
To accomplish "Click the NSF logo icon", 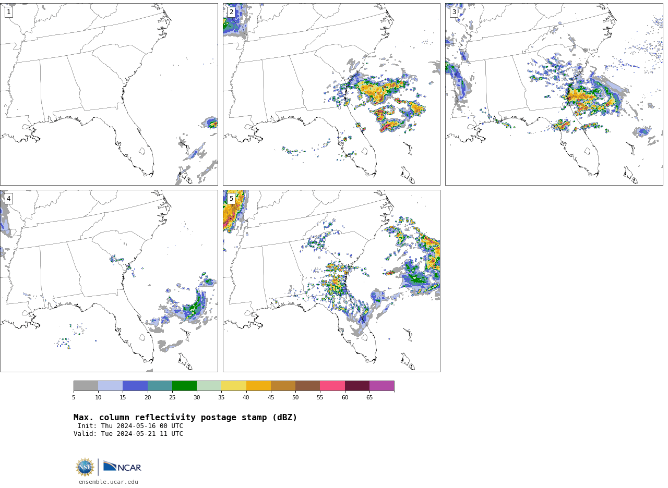I will (85, 467).
